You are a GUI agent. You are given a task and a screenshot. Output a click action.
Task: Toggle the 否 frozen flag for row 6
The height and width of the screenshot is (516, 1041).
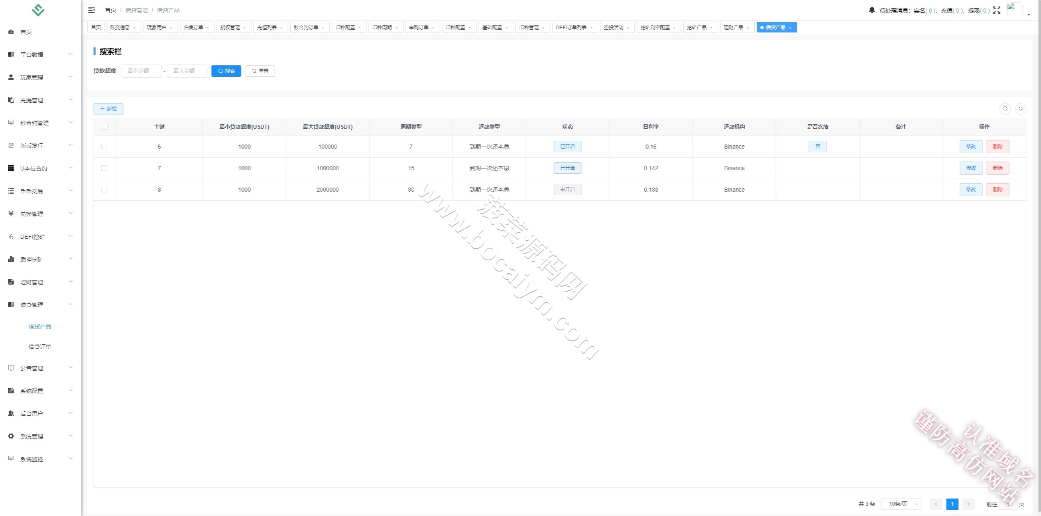pyautogui.click(x=817, y=147)
